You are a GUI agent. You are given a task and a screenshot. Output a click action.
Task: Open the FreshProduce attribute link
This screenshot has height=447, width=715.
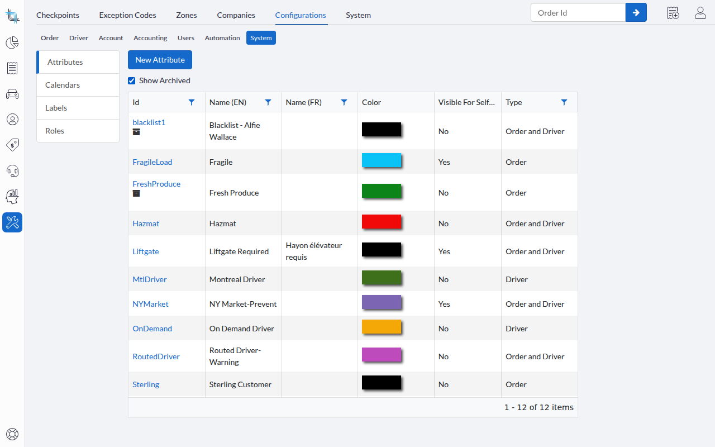tap(156, 184)
